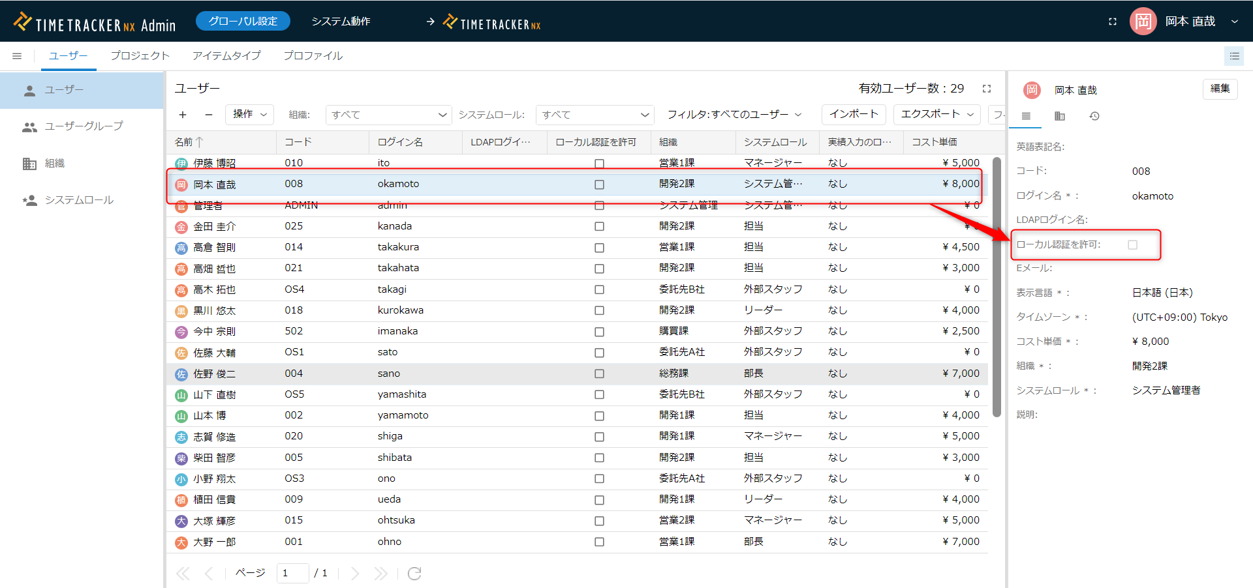Toggle browser fullscreen icon in header
The image size is (1253, 588).
click(1113, 22)
